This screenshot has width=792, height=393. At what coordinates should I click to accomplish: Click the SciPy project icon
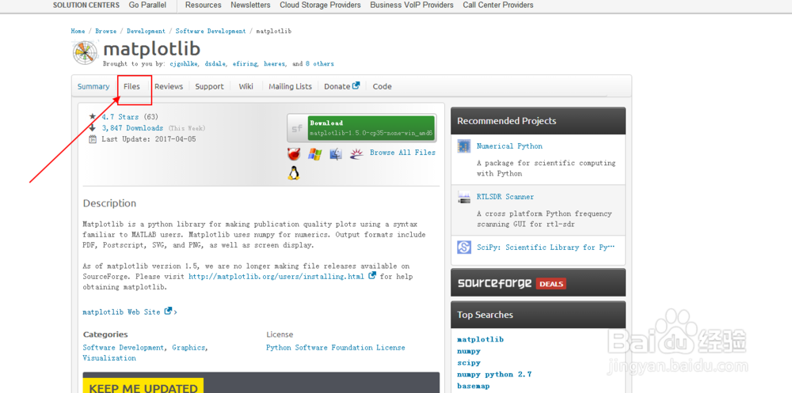click(463, 248)
